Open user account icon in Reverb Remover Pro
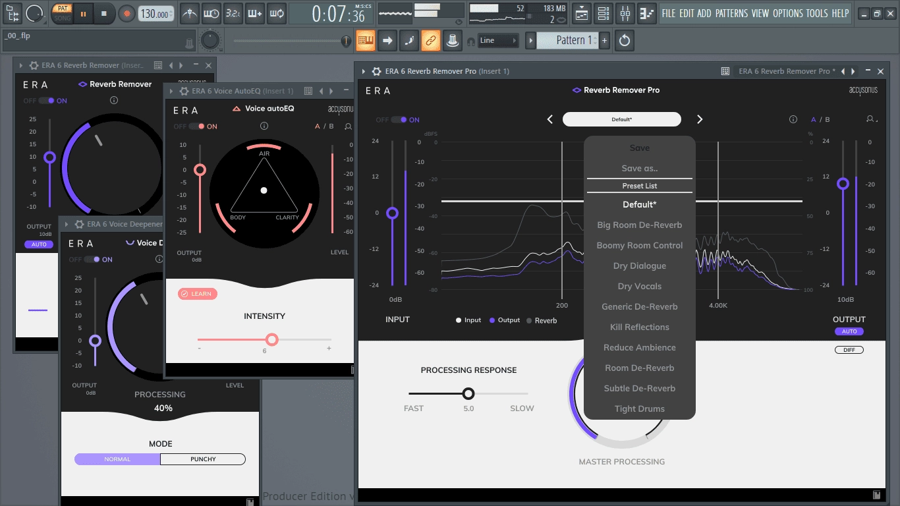This screenshot has height=506, width=900. point(872,119)
